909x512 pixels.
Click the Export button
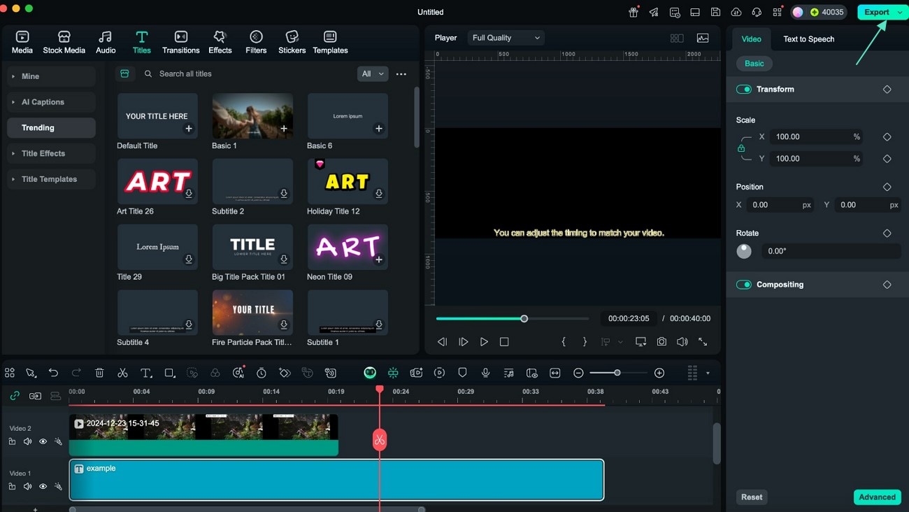[876, 13]
